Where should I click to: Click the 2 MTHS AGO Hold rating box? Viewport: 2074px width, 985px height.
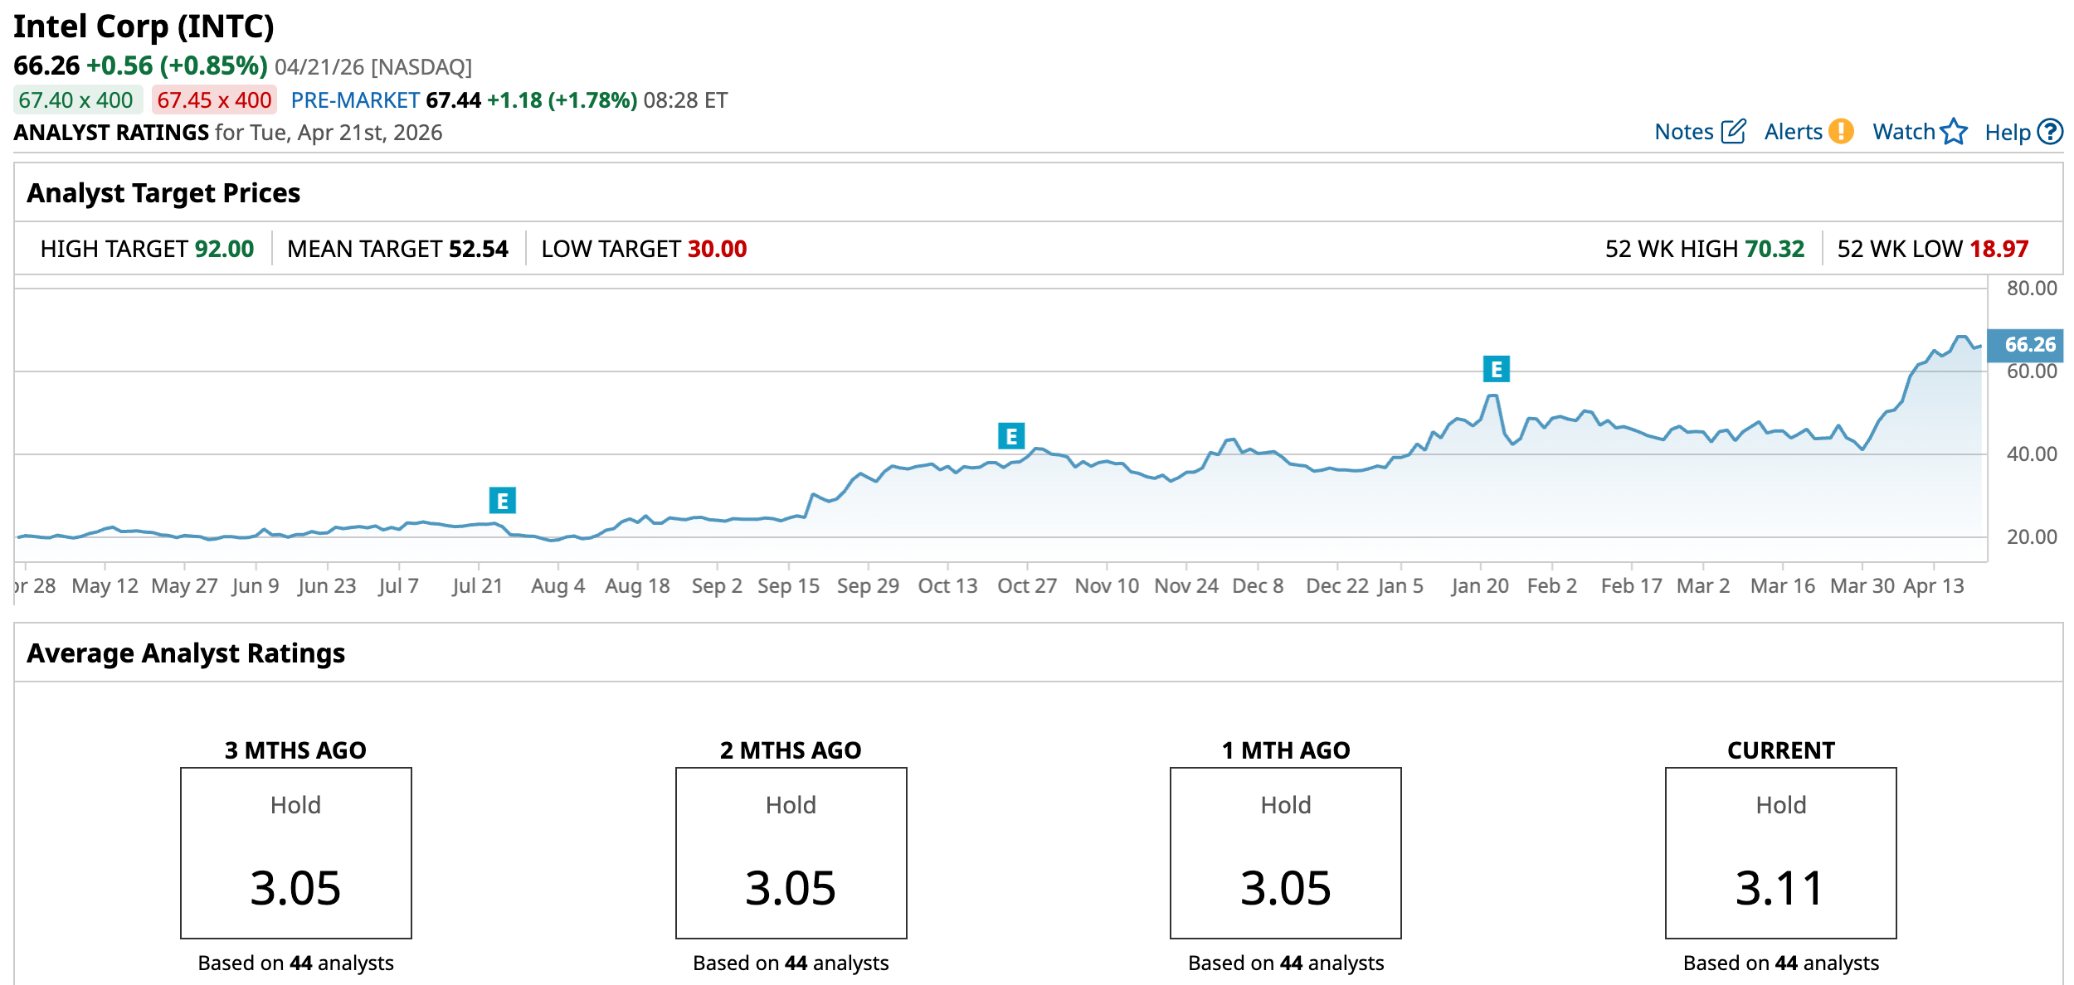tap(791, 852)
